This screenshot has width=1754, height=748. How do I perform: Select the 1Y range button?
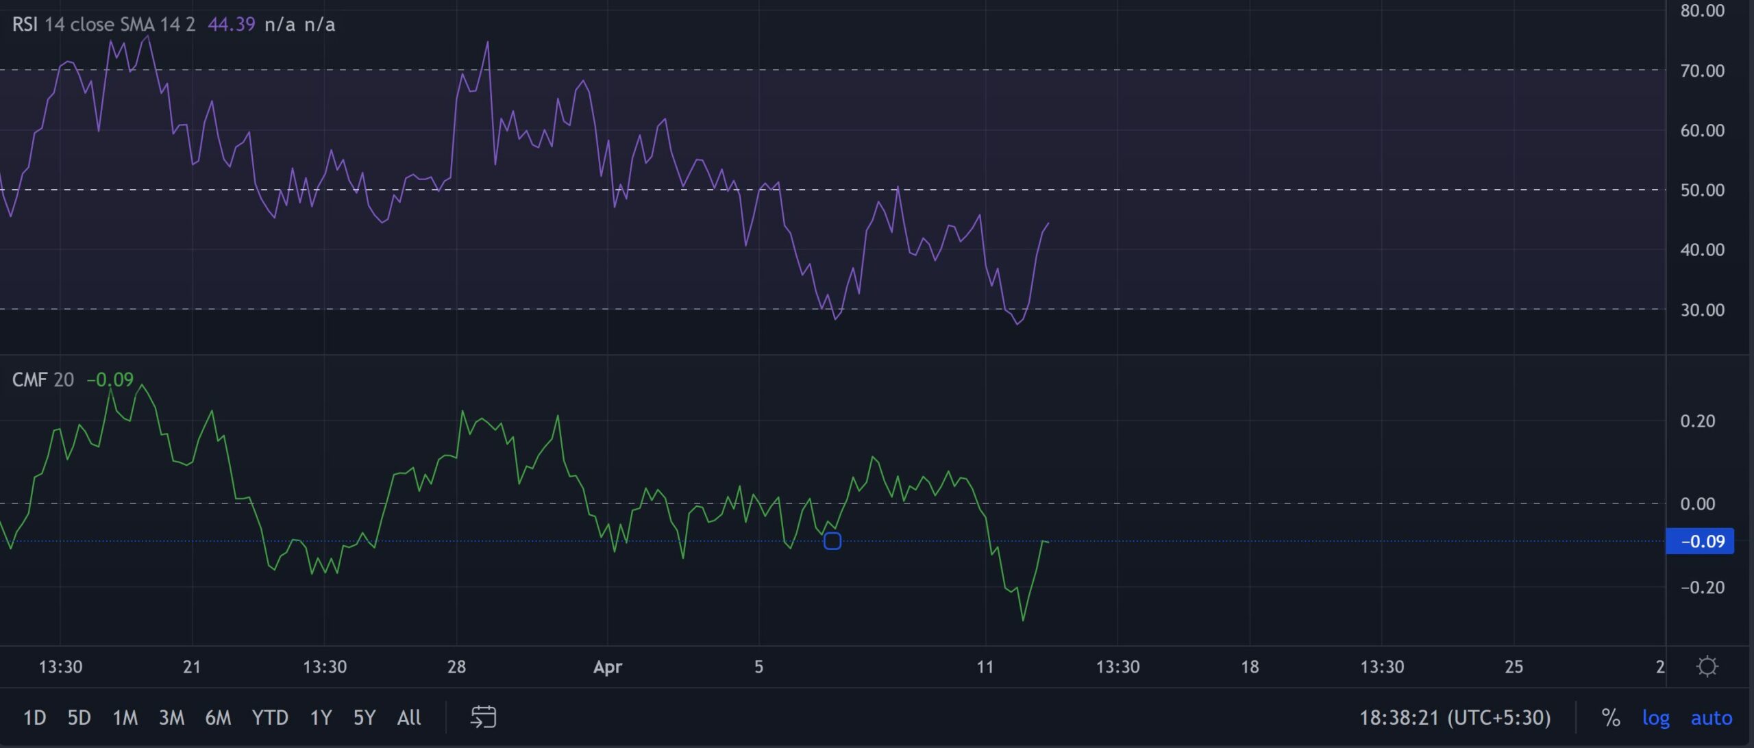click(x=321, y=718)
